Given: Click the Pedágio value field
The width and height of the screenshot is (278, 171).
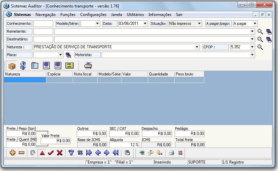Looking at the screenshot, I should coord(190,134).
